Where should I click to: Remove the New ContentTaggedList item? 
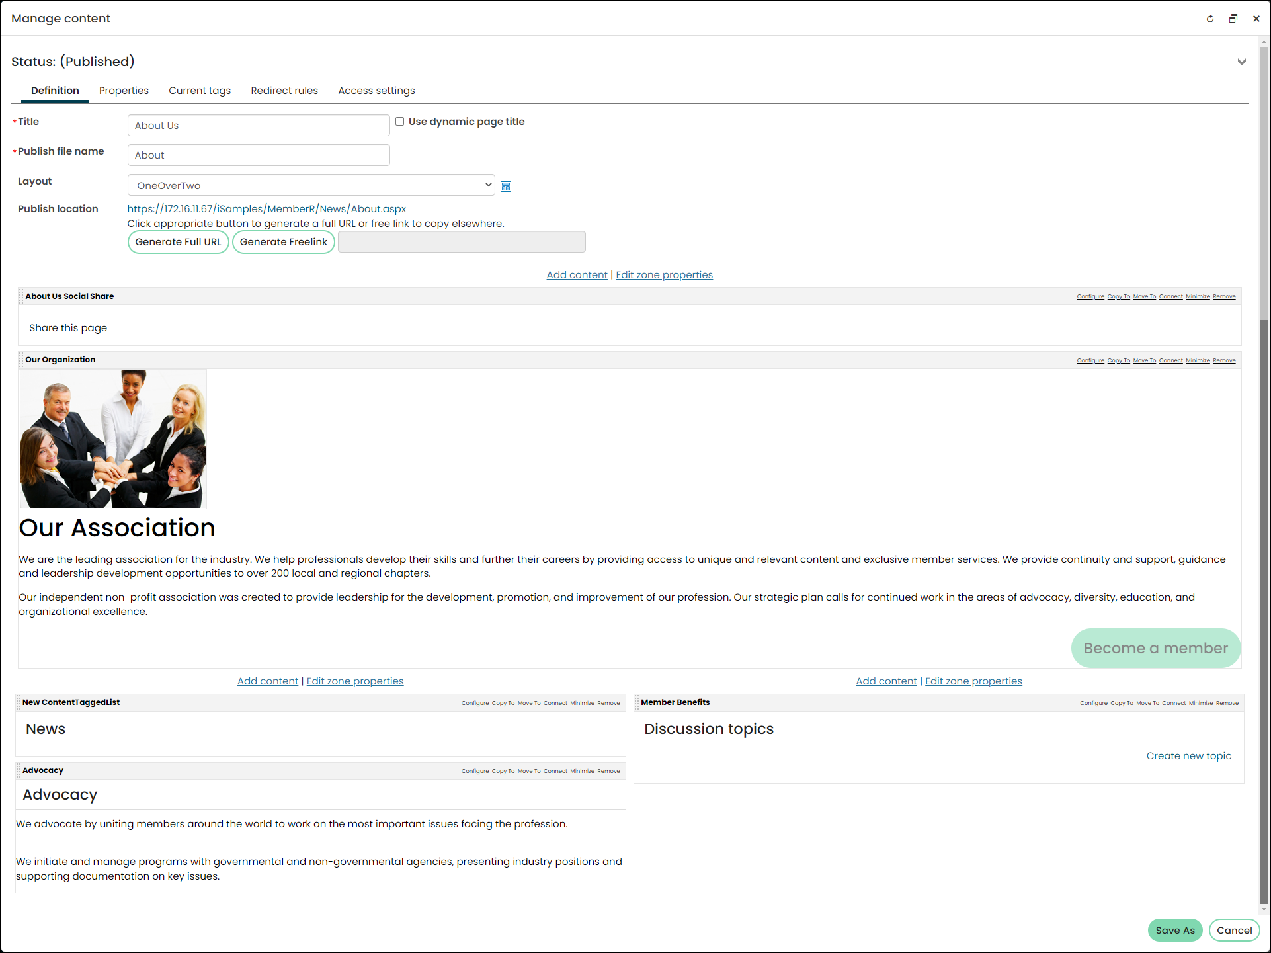point(609,703)
